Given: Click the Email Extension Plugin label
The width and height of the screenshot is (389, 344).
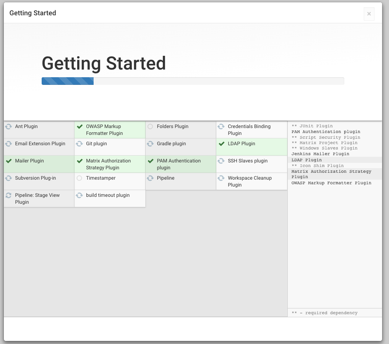Looking at the screenshot, I should [x=40, y=144].
